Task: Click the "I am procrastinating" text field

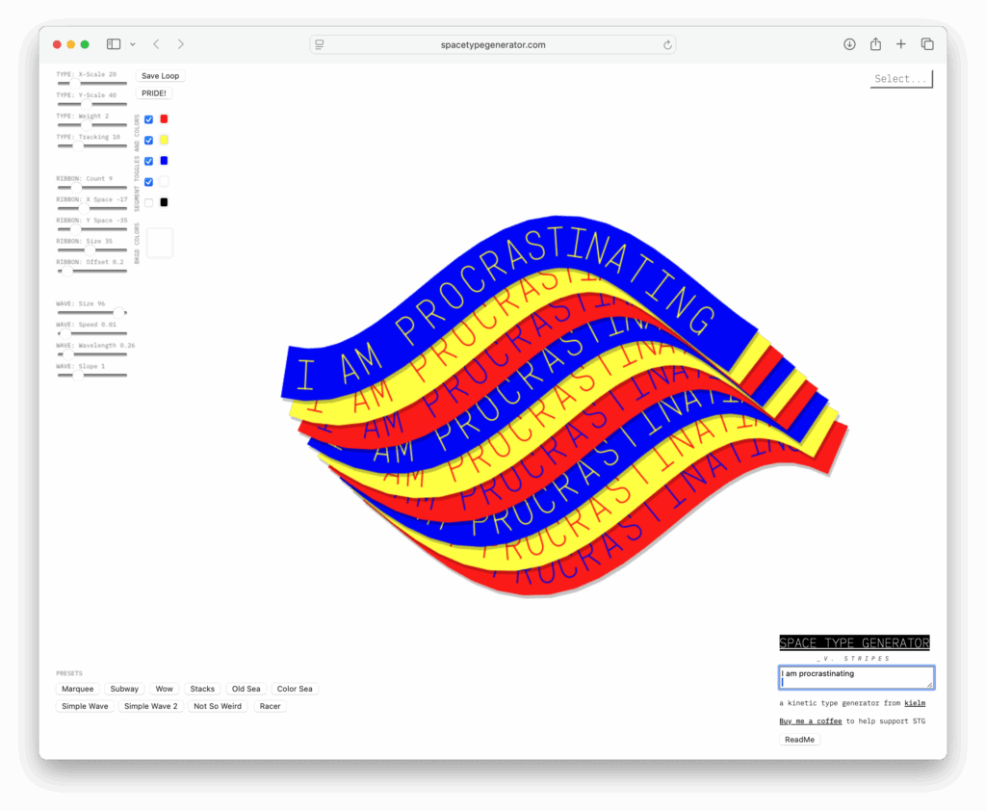Action: [856, 677]
